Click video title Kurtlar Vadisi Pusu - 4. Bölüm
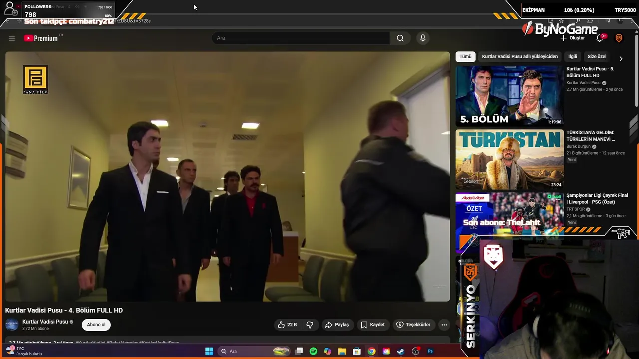 pos(64,310)
